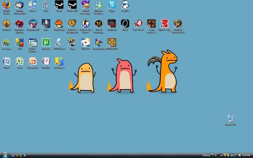Select the Fraps desktop icon
The height and width of the screenshot is (158, 253).
[72, 44]
